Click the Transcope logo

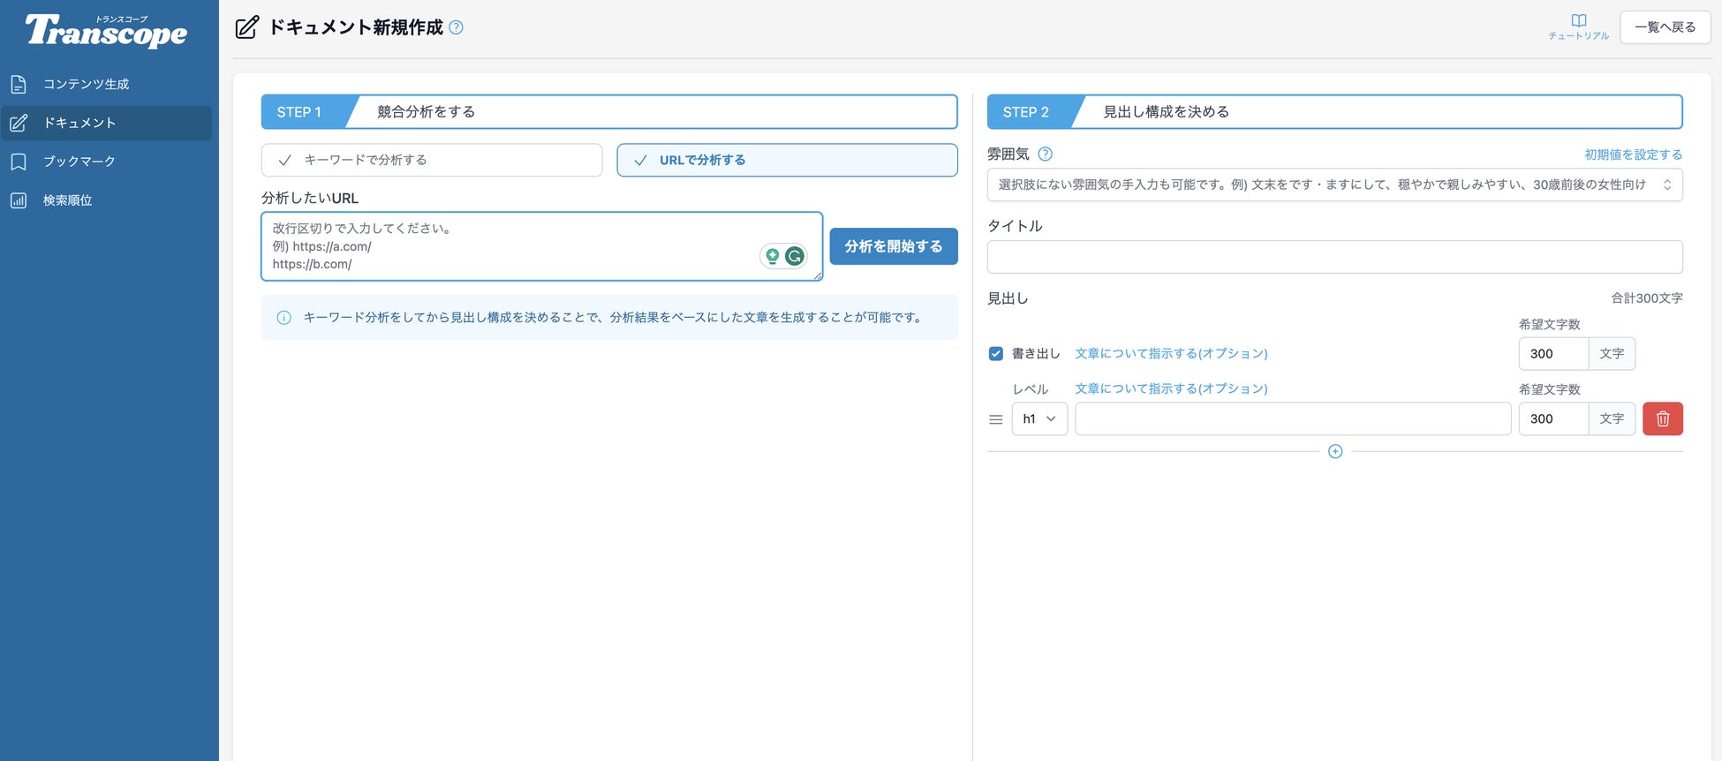click(x=106, y=31)
